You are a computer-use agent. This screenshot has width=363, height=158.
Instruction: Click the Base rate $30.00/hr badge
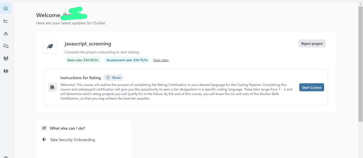pos(83,60)
